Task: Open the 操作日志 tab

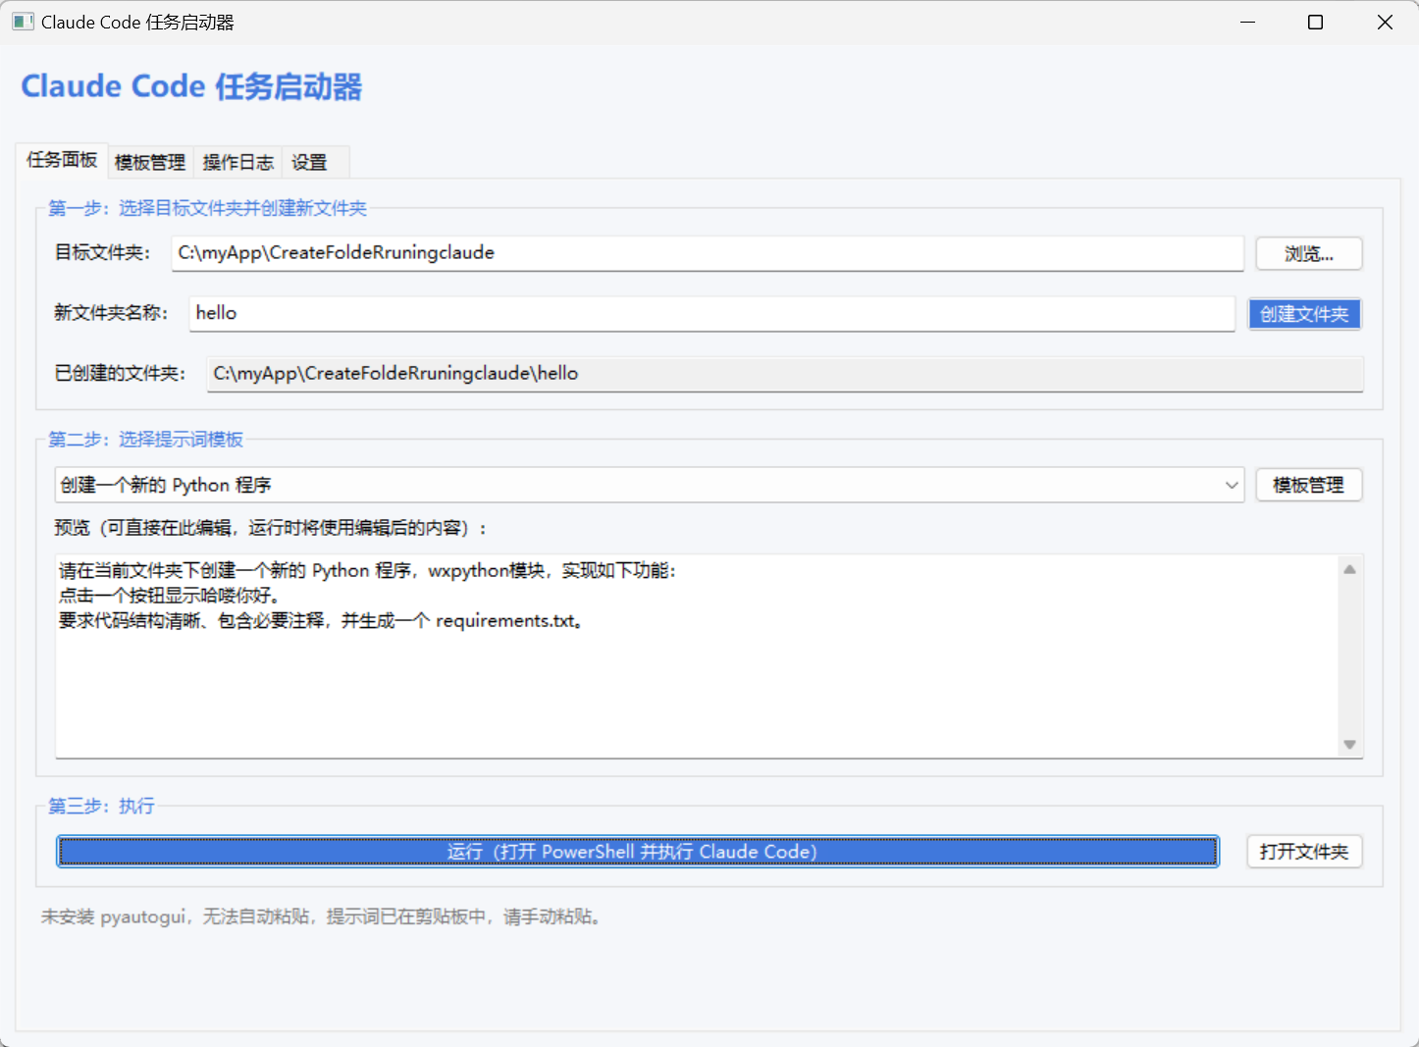Action: (237, 162)
